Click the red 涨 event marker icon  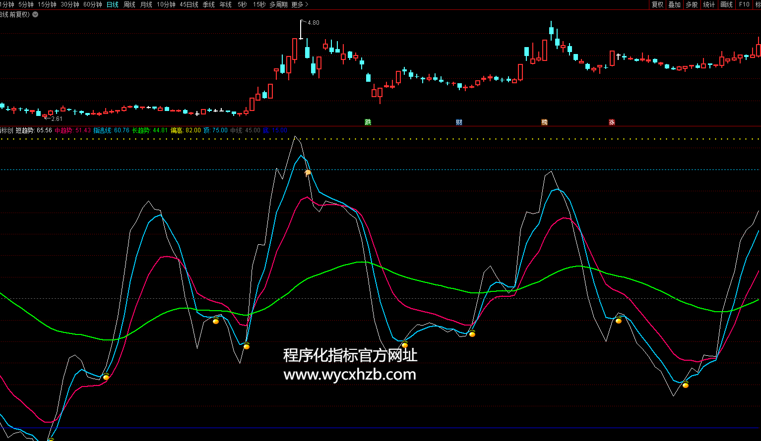(612, 122)
